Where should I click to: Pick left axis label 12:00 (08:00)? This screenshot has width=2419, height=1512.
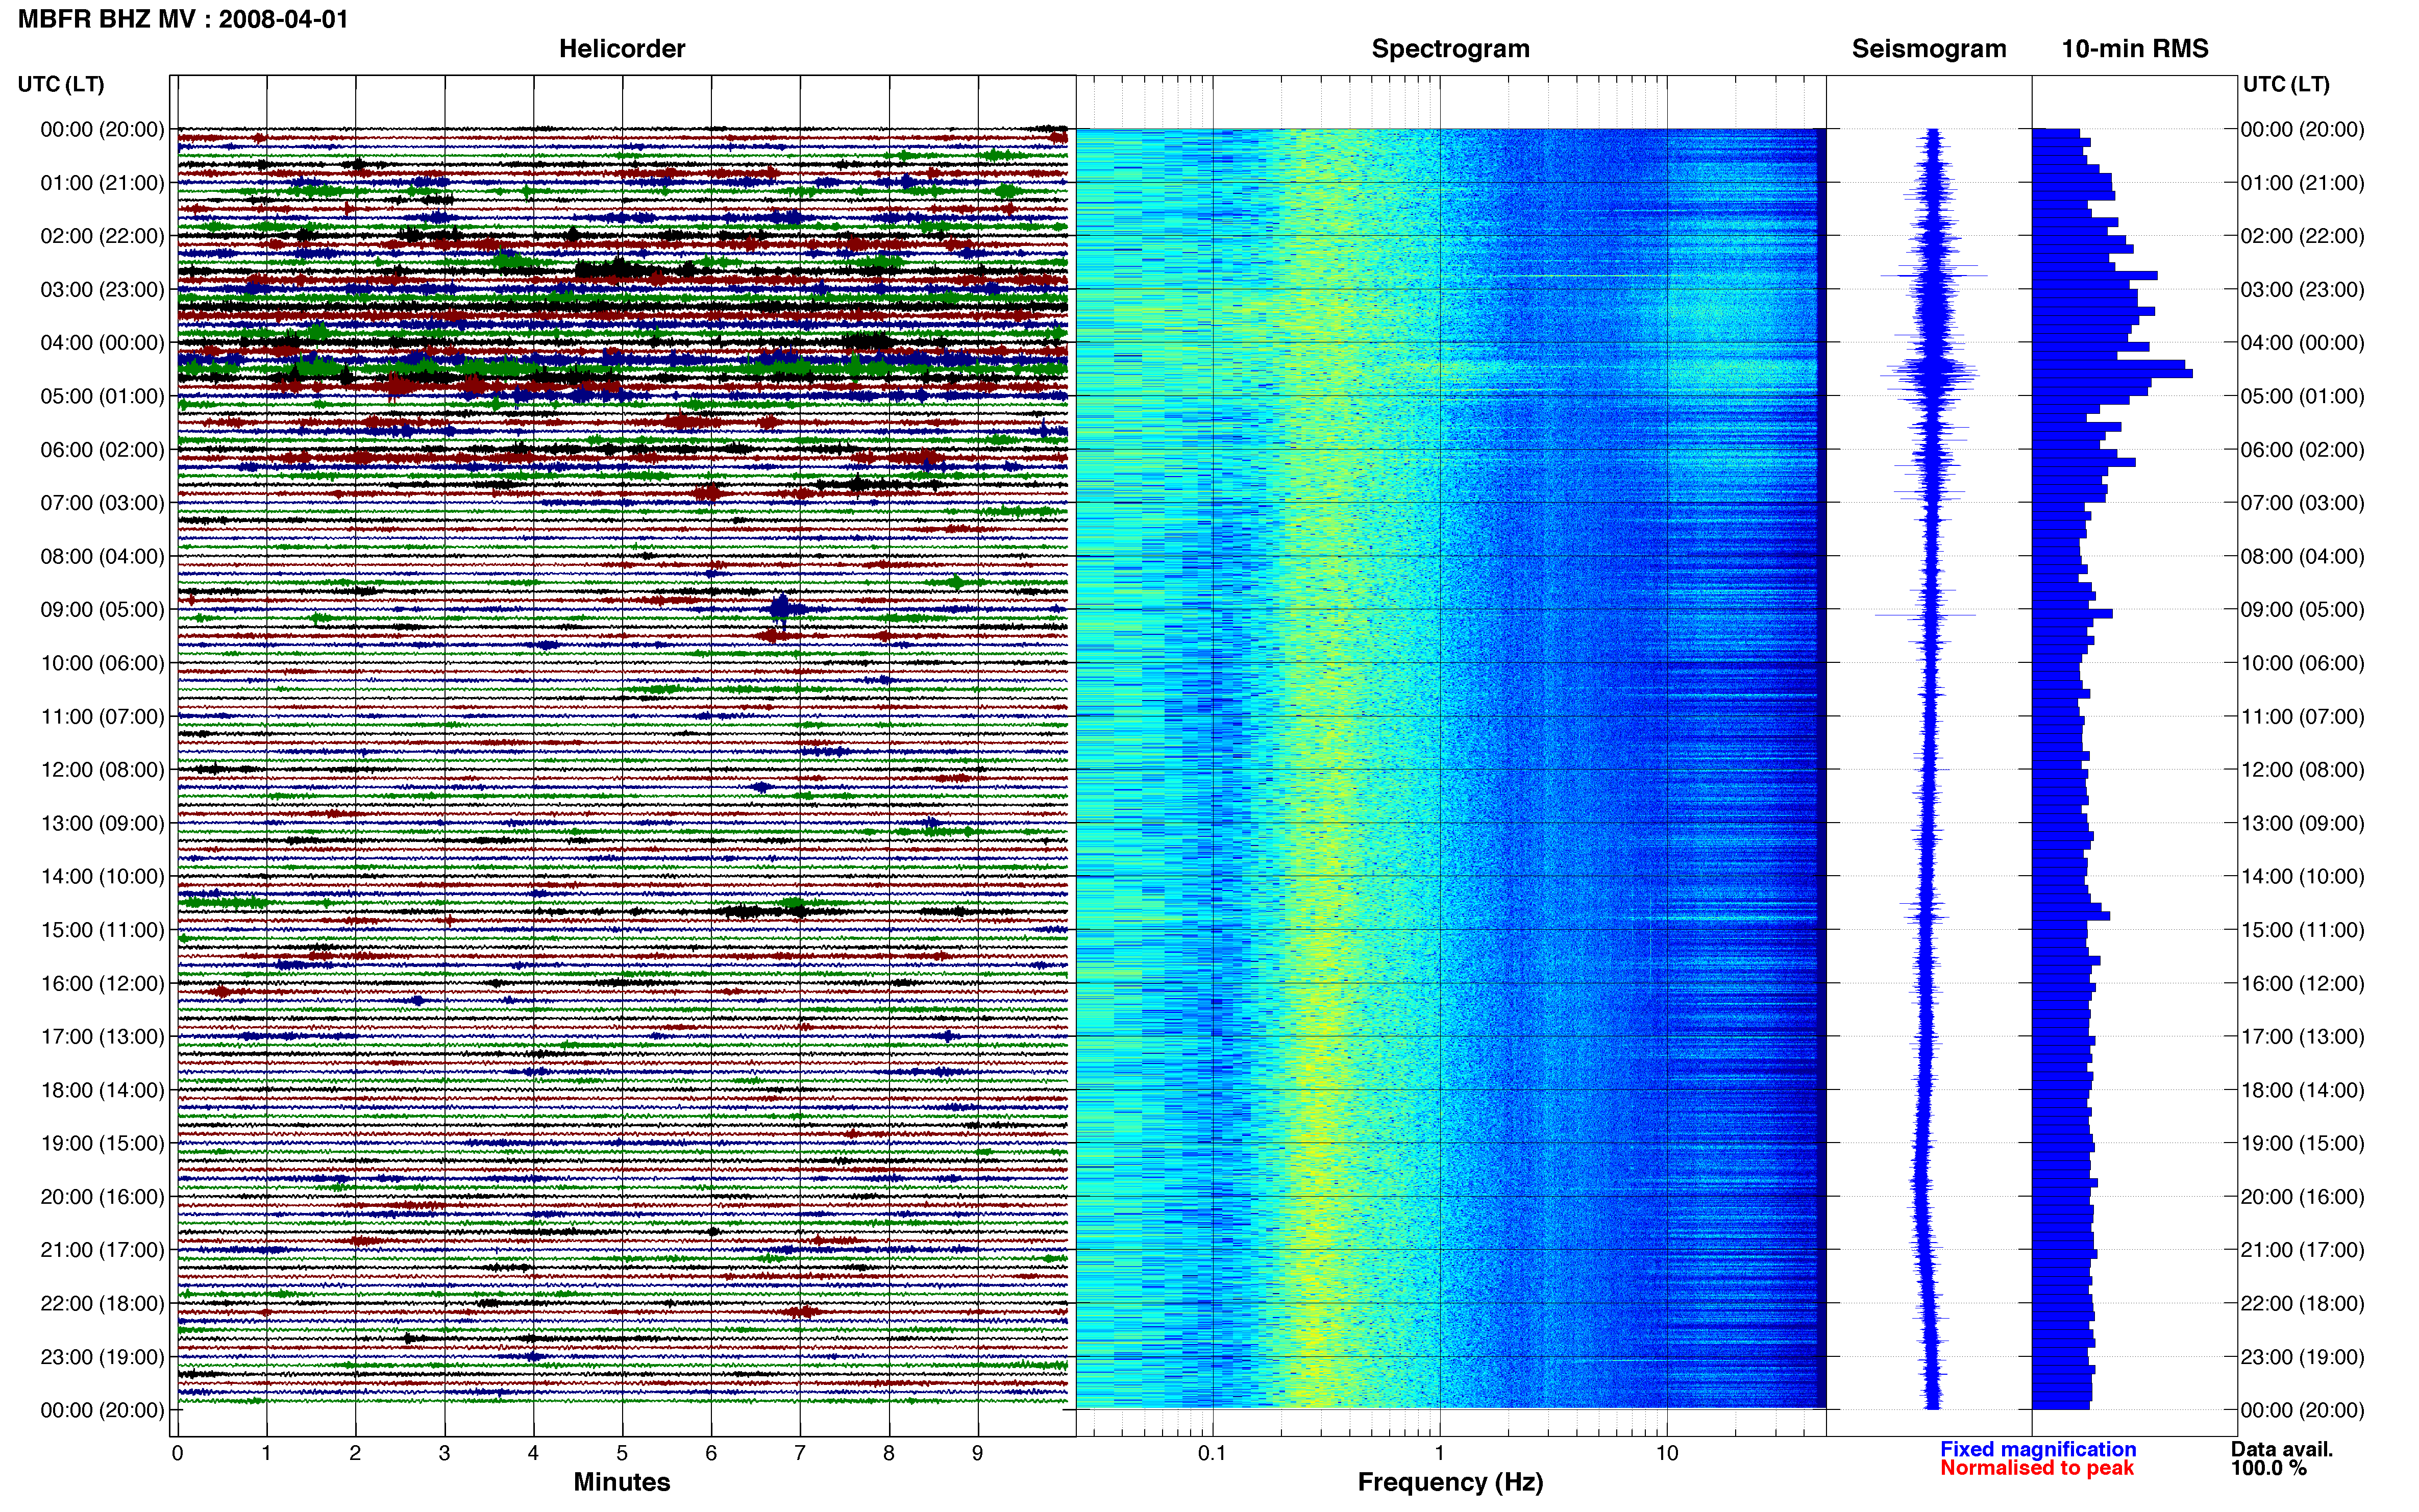pyautogui.click(x=102, y=770)
